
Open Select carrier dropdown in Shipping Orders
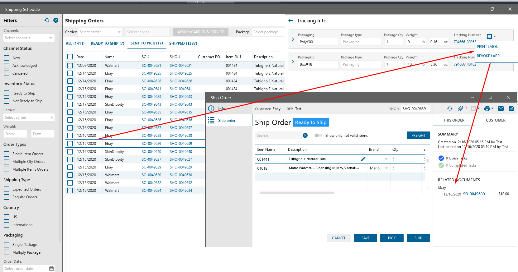pos(100,32)
